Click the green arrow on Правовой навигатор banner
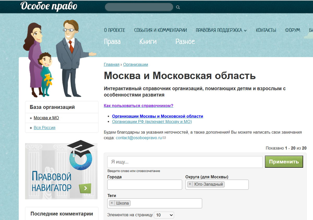The height and width of the screenshot is (220, 313). pos(85,188)
